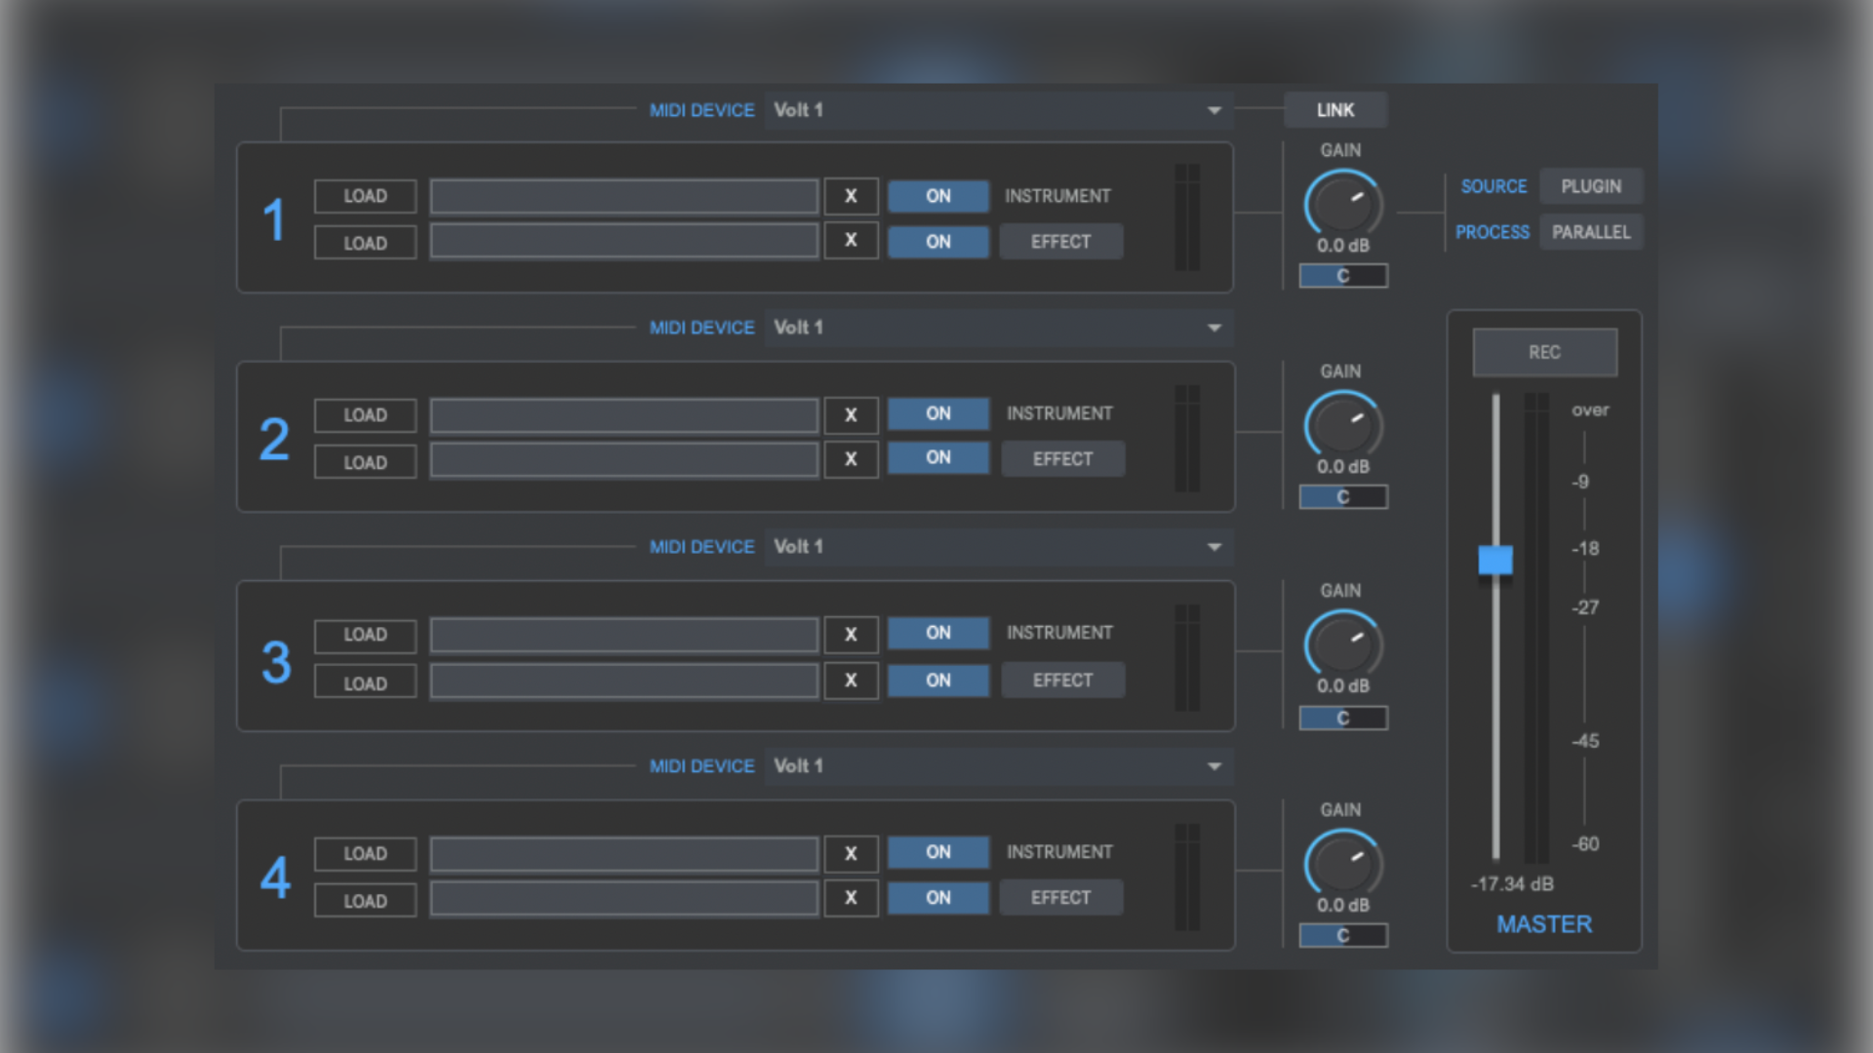Clear channel 4 effect slot with the X
The width and height of the screenshot is (1873, 1053).
pos(851,897)
